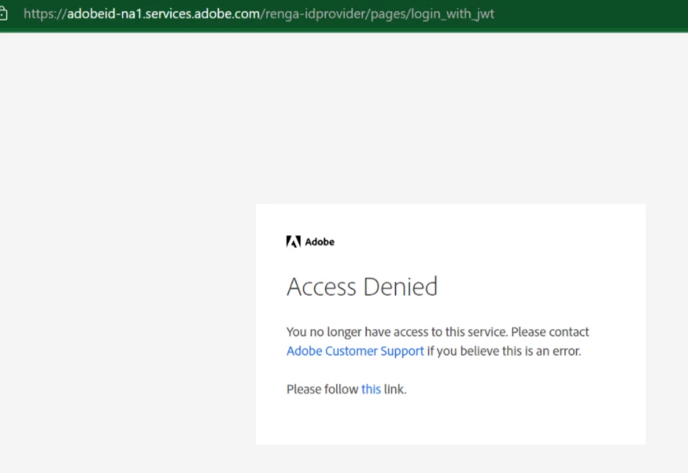Open the Adobe Customer Support link
This screenshot has width=688, height=473.
pyautogui.click(x=355, y=351)
